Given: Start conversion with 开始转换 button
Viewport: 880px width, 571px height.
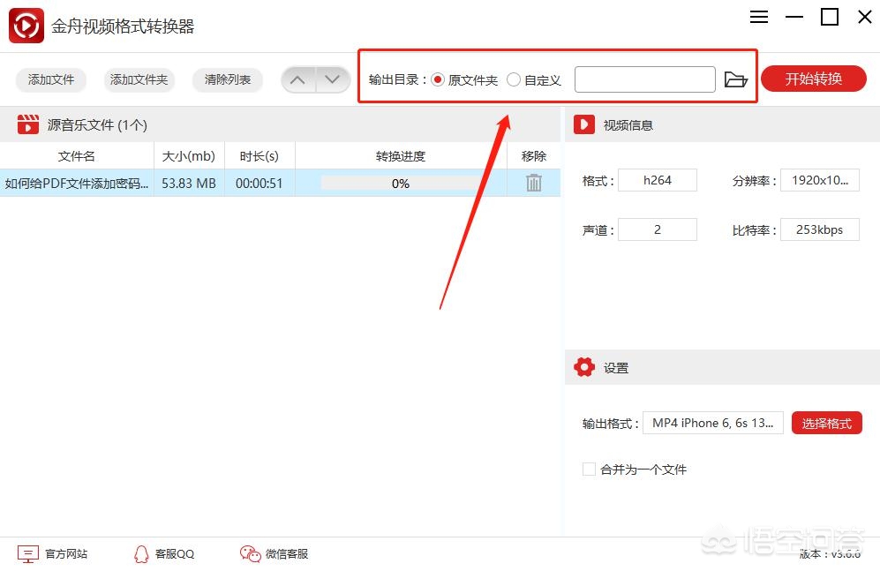Looking at the screenshot, I should tap(814, 79).
